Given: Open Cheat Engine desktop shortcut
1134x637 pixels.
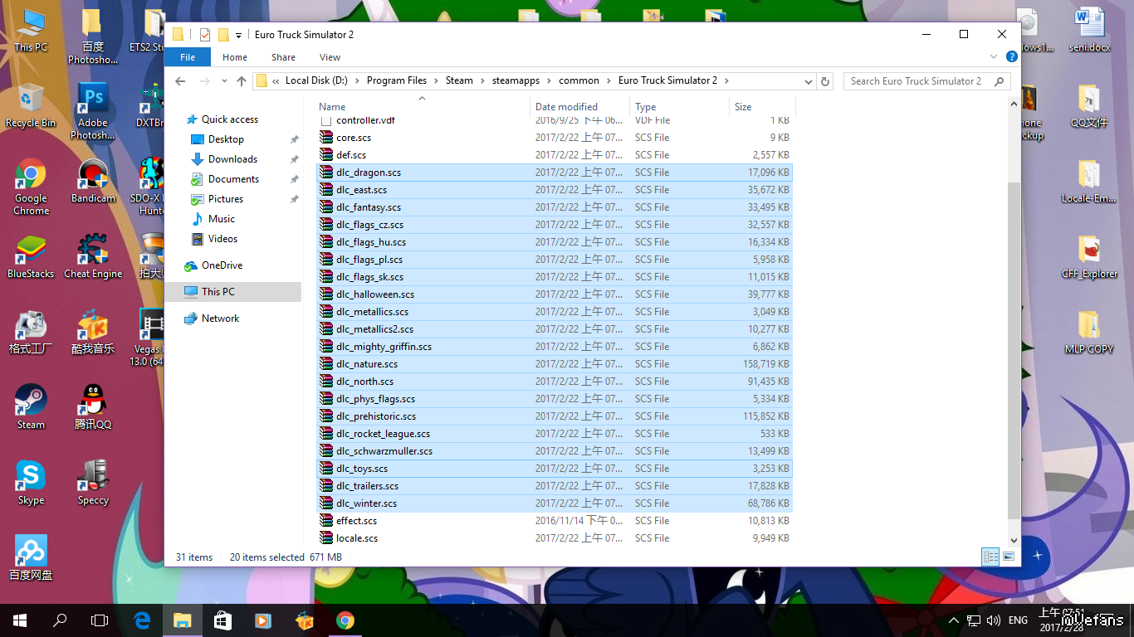Looking at the screenshot, I should pyautogui.click(x=93, y=256).
